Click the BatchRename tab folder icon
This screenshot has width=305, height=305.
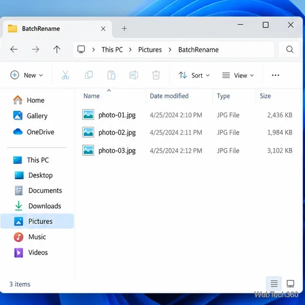click(12, 28)
